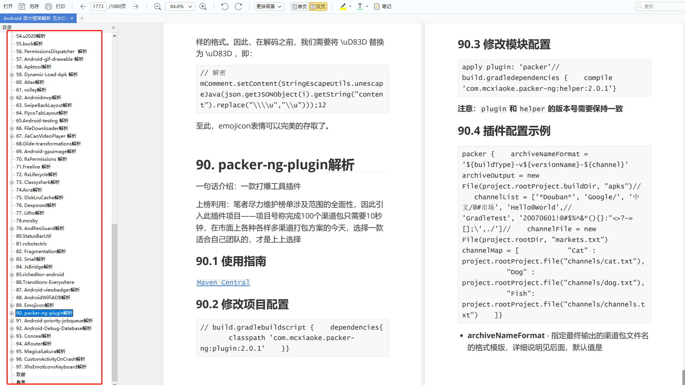Jump to 60. Atlas解析 entry
This screenshot has width=685, height=385.
click(30, 82)
